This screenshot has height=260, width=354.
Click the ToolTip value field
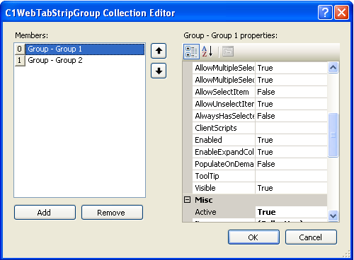[291, 176]
